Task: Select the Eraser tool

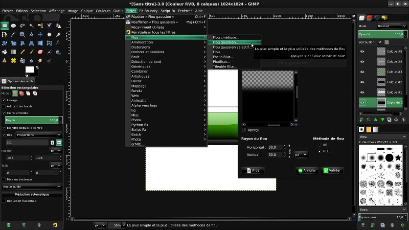Action: (x=40, y=52)
